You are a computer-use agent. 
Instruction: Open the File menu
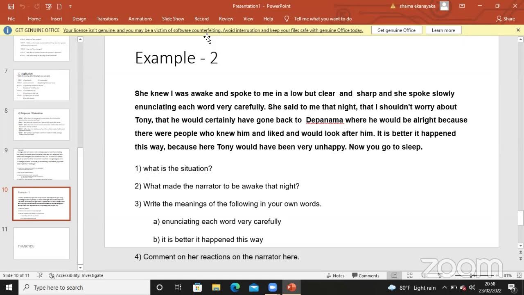tap(11, 19)
